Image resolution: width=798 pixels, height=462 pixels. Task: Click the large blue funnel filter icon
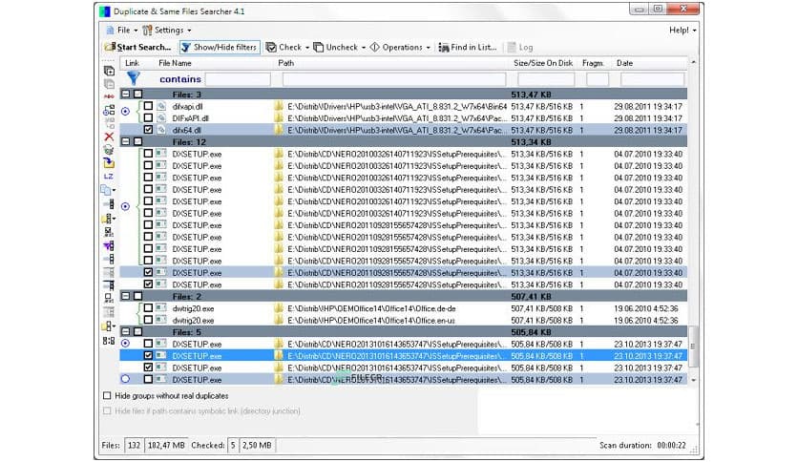(134, 78)
